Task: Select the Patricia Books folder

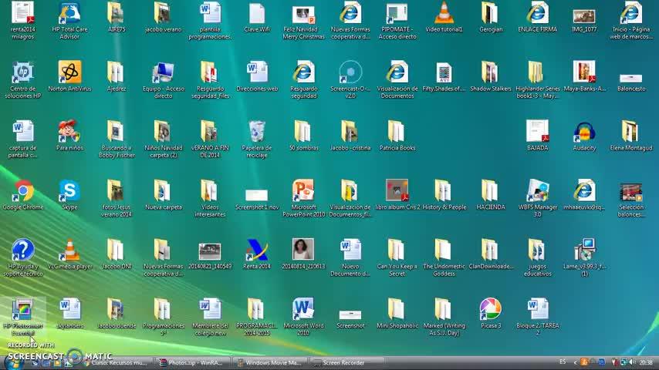Action: click(x=397, y=132)
